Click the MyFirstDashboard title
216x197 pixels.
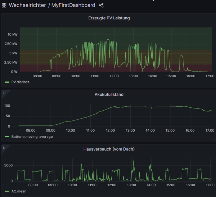pyautogui.click(x=73, y=5)
